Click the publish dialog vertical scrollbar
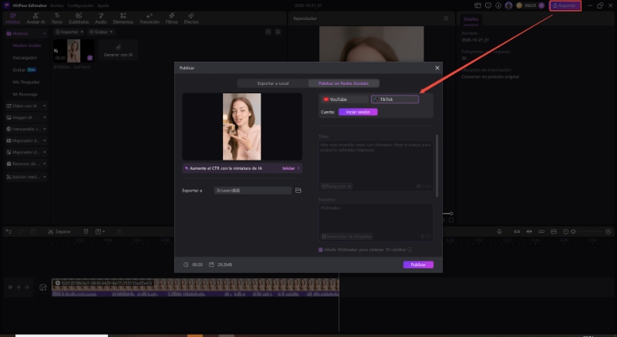The image size is (617, 337). pyautogui.click(x=437, y=165)
